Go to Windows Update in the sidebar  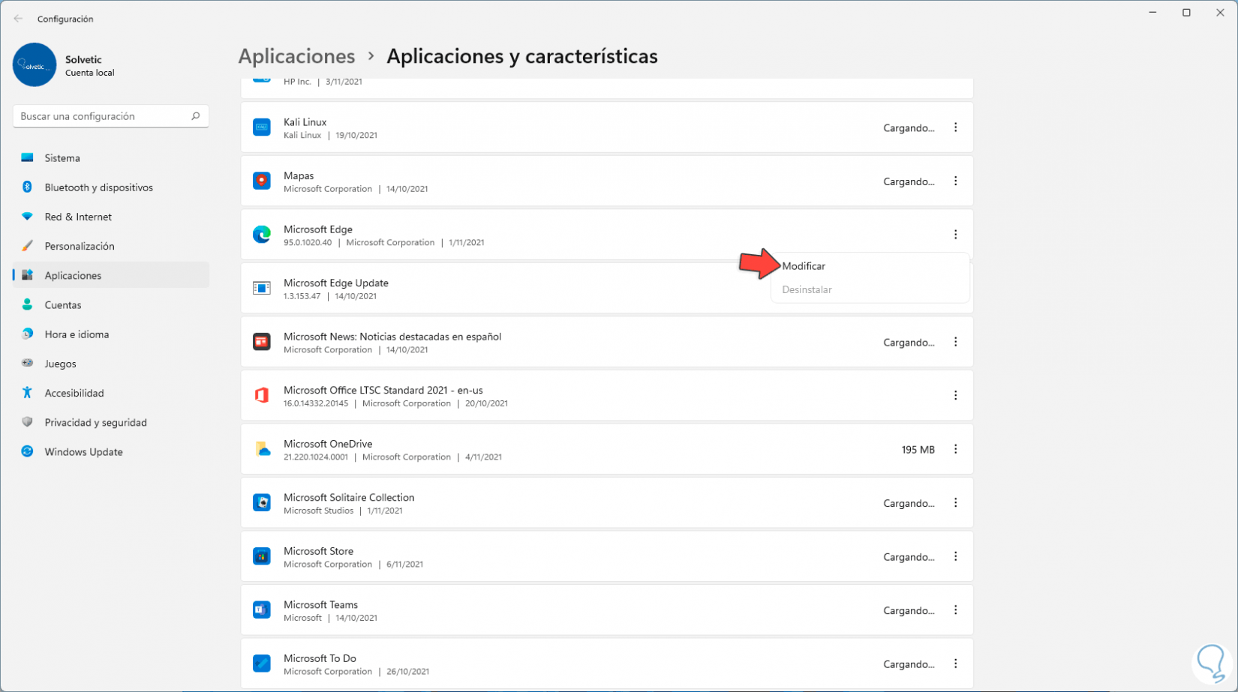(83, 452)
